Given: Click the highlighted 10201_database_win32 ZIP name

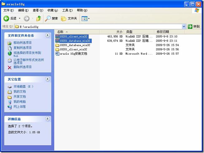Looking at the screenshot, I should click(x=75, y=41).
